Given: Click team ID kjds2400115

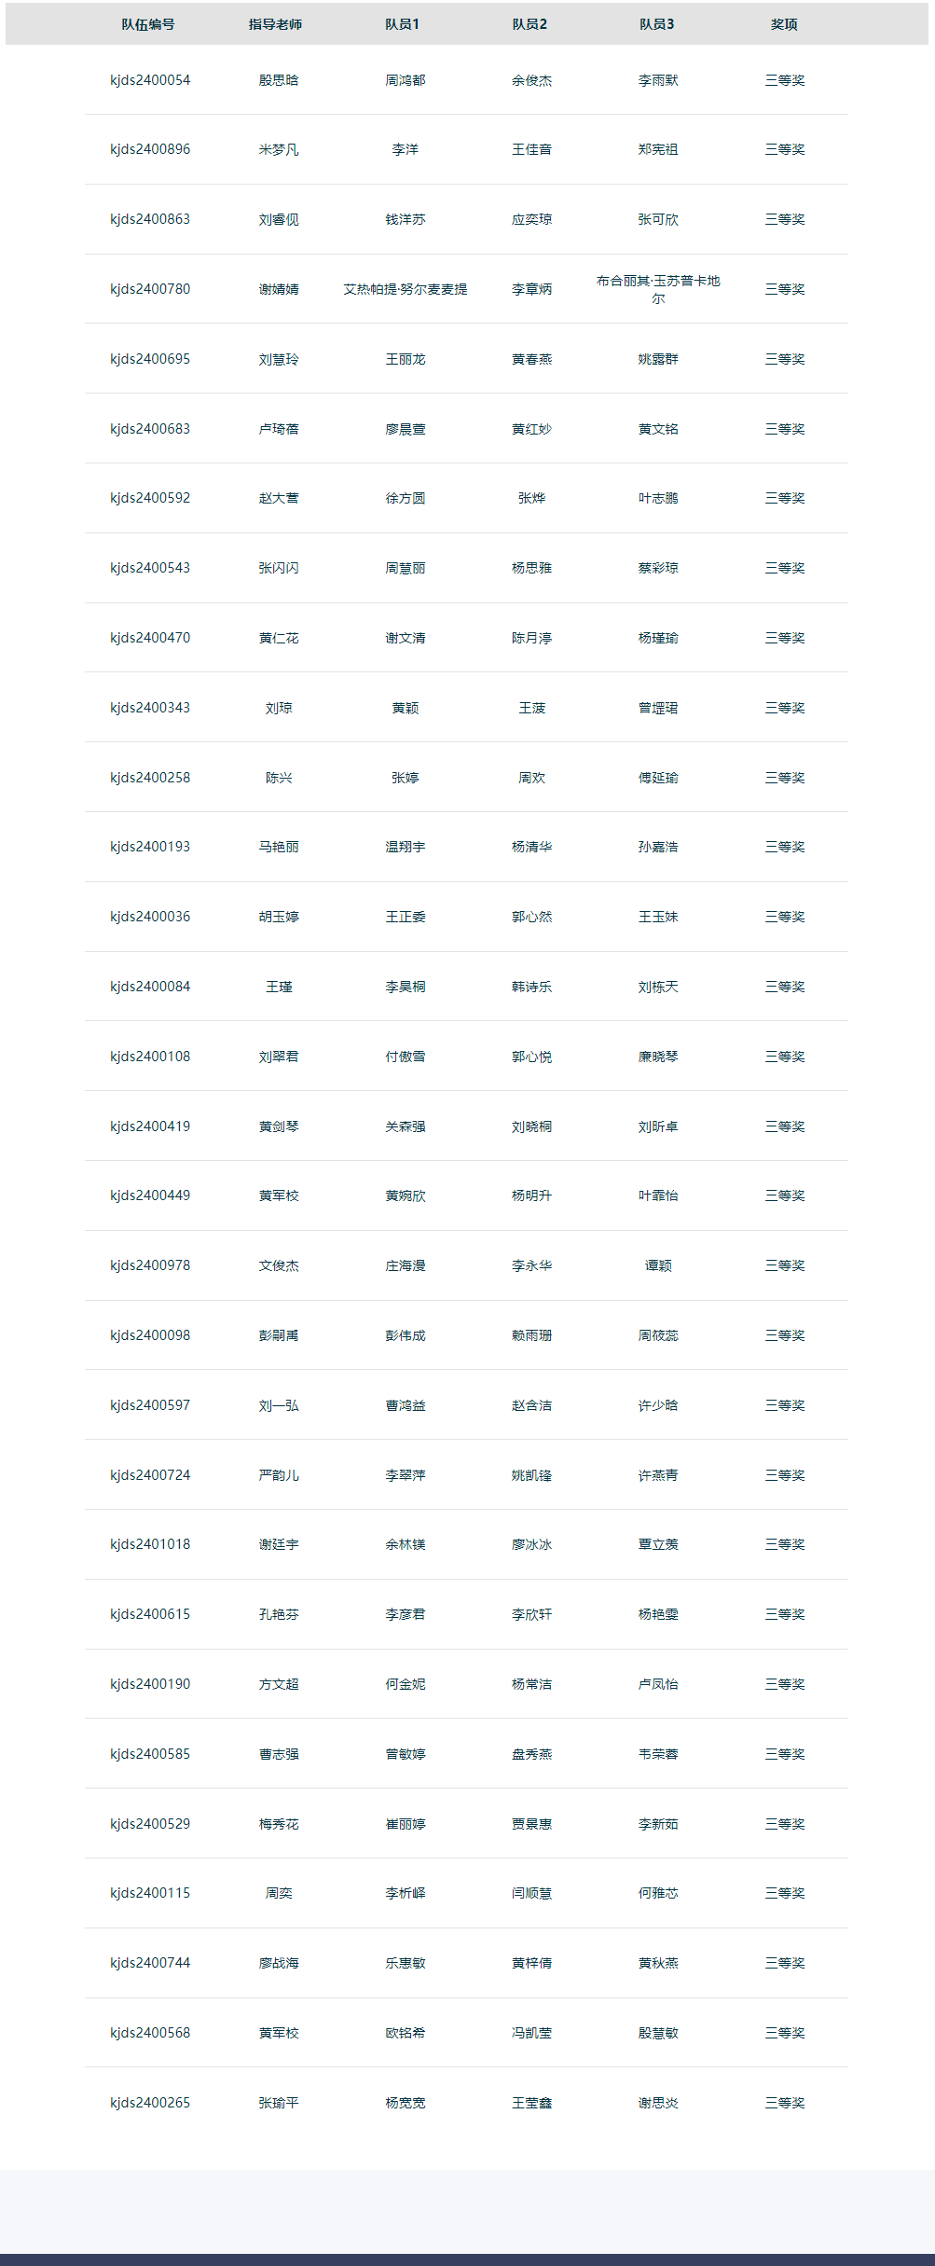Looking at the screenshot, I should pyautogui.click(x=150, y=1893).
